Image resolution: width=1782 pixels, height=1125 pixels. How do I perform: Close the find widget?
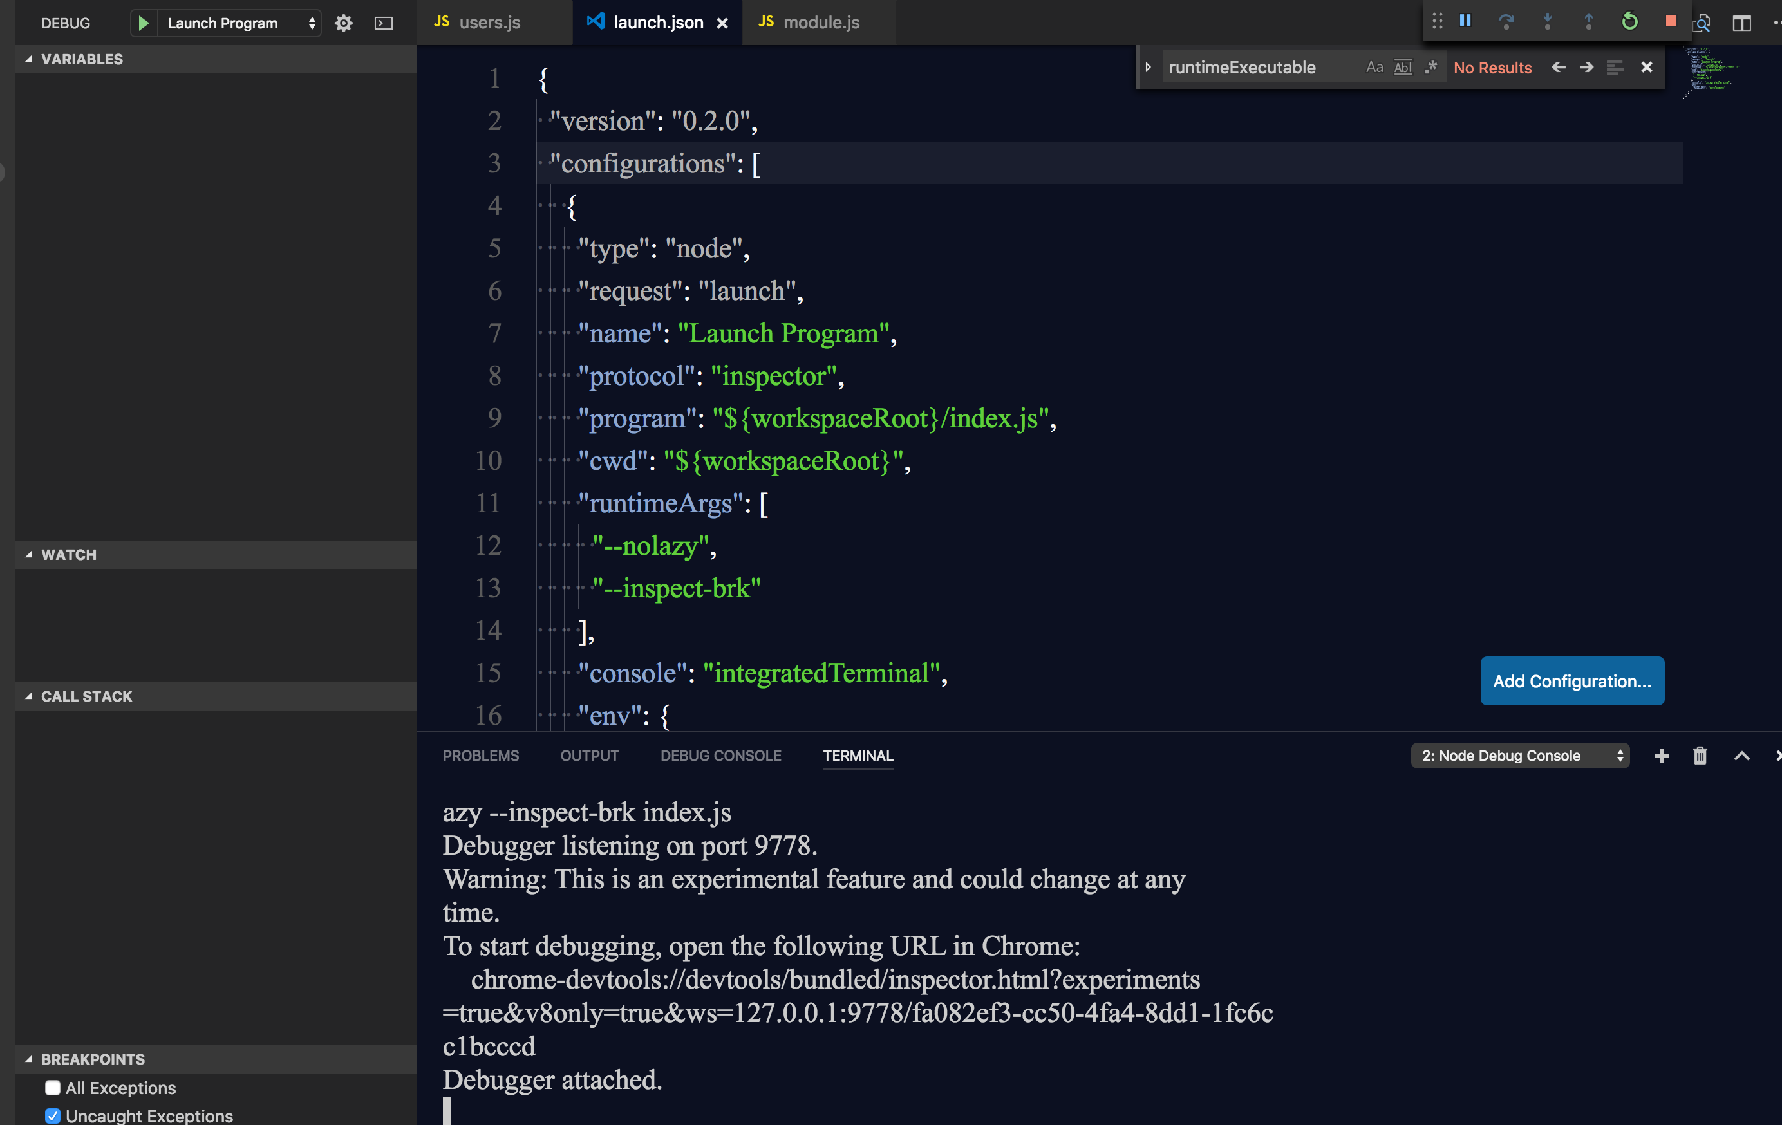[x=1647, y=68]
